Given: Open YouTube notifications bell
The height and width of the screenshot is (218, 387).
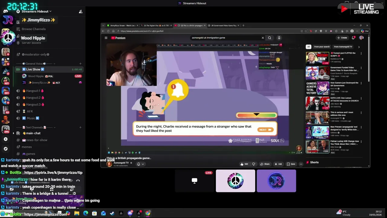Looking at the screenshot, I should tap(353, 38).
